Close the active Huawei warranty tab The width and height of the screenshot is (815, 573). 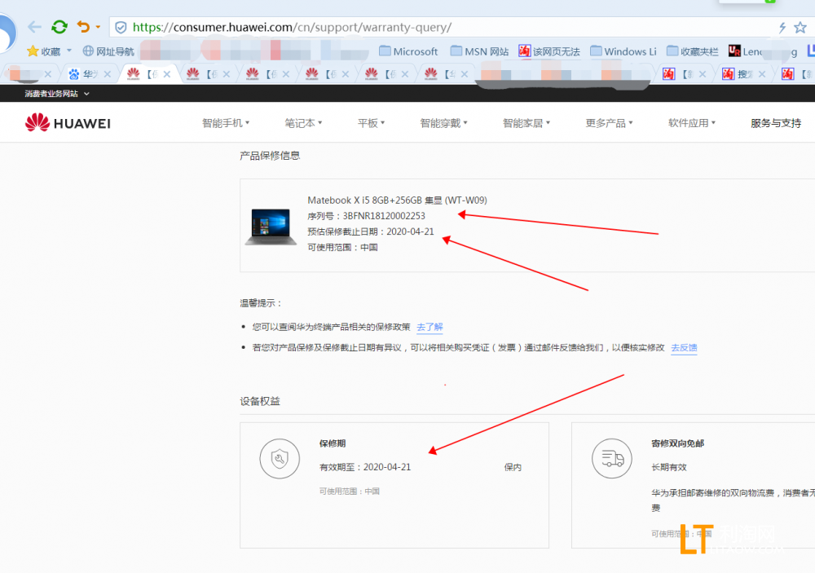(167, 74)
